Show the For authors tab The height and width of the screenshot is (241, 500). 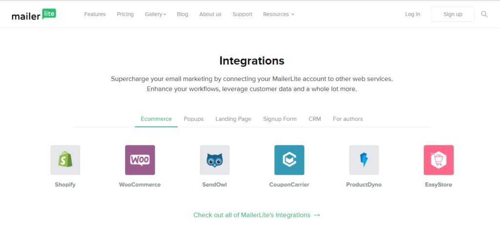348,119
